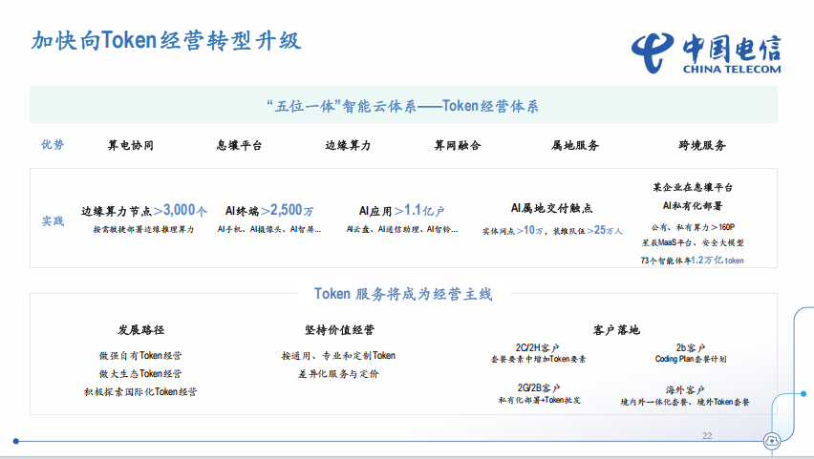The width and height of the screenshot is (814, 459).
Task: Click the 跨境服务 heading
Action: pyautogui.click(x=702, y=146)
